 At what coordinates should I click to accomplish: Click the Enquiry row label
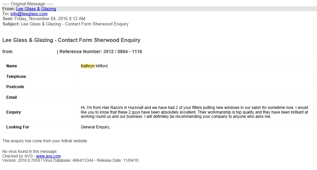tap(14, 112)
